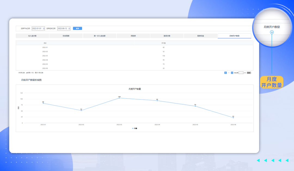Go to previous page arrow
Image resolution: width=294 pixels, height=171 pixels.
(x=225, y=73)
